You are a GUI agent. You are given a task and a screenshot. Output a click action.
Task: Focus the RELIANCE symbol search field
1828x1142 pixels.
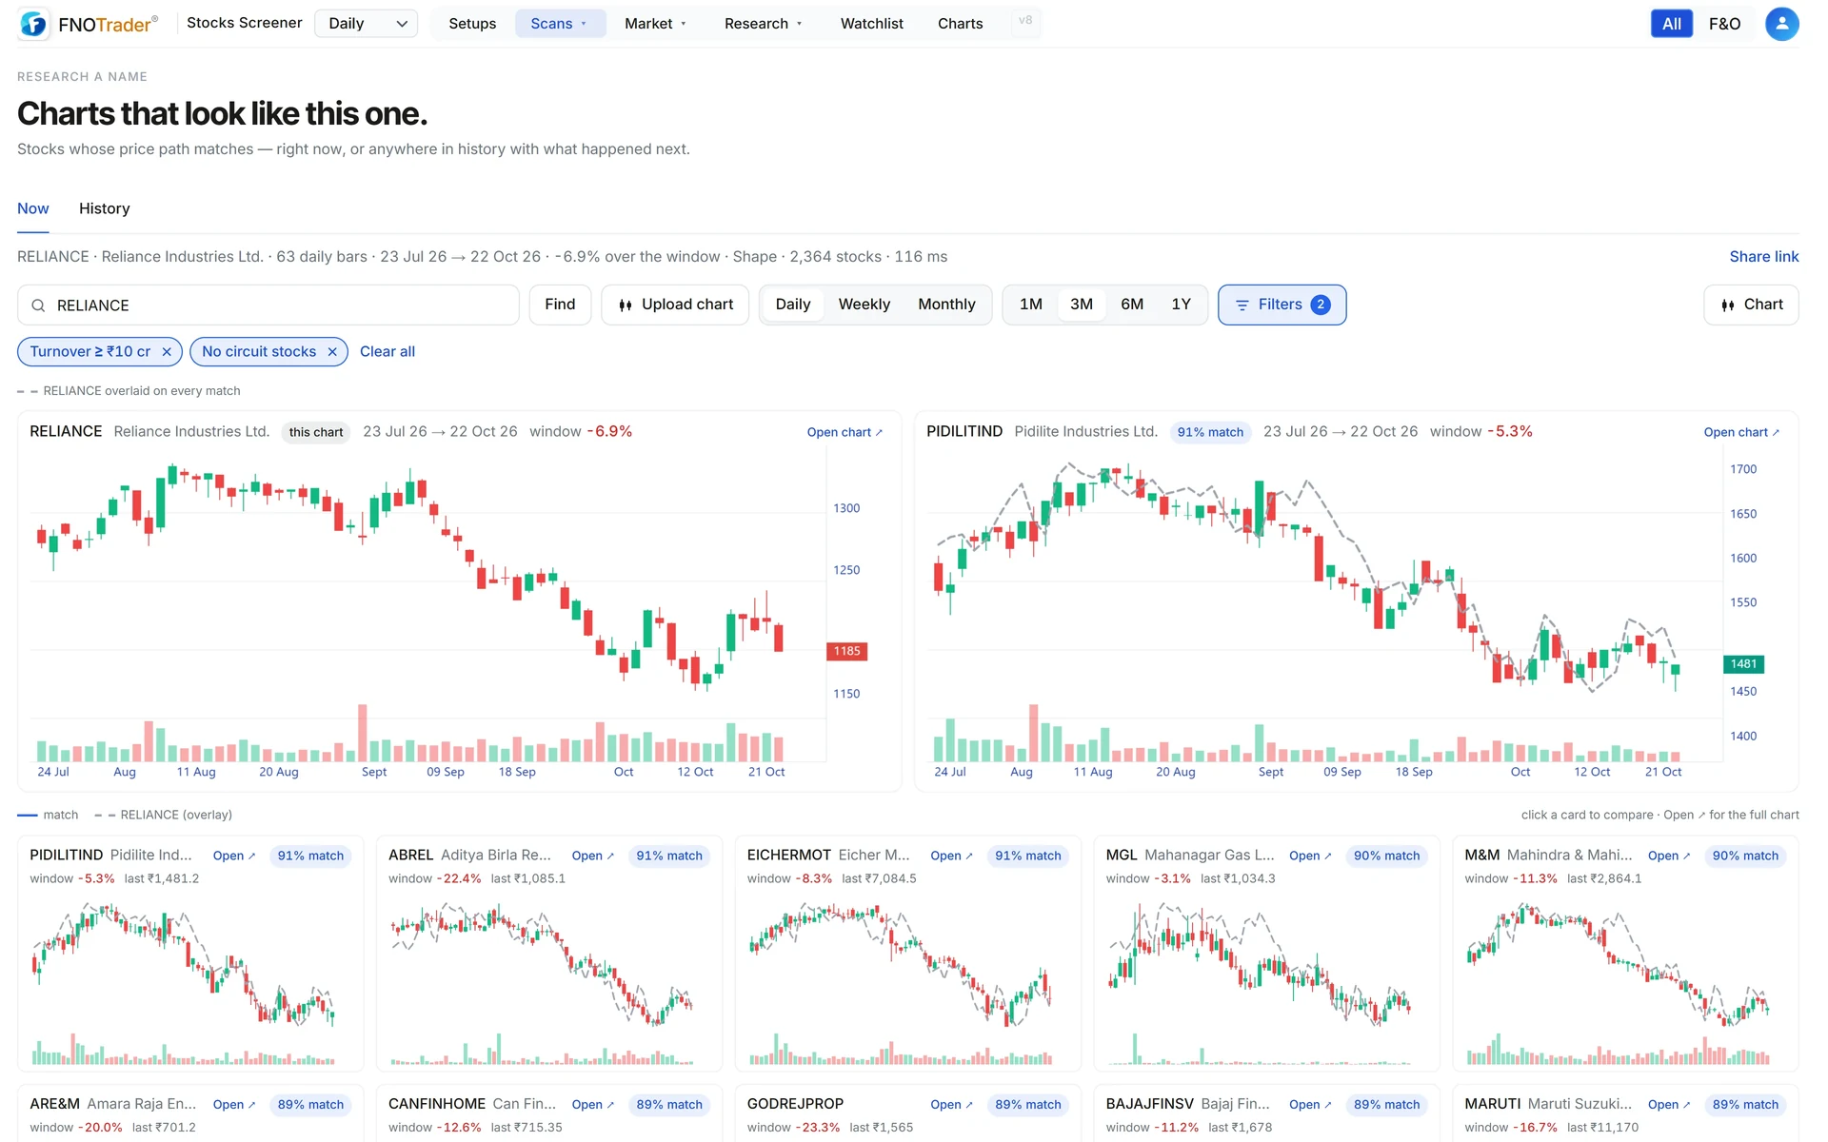coord(268,305)
